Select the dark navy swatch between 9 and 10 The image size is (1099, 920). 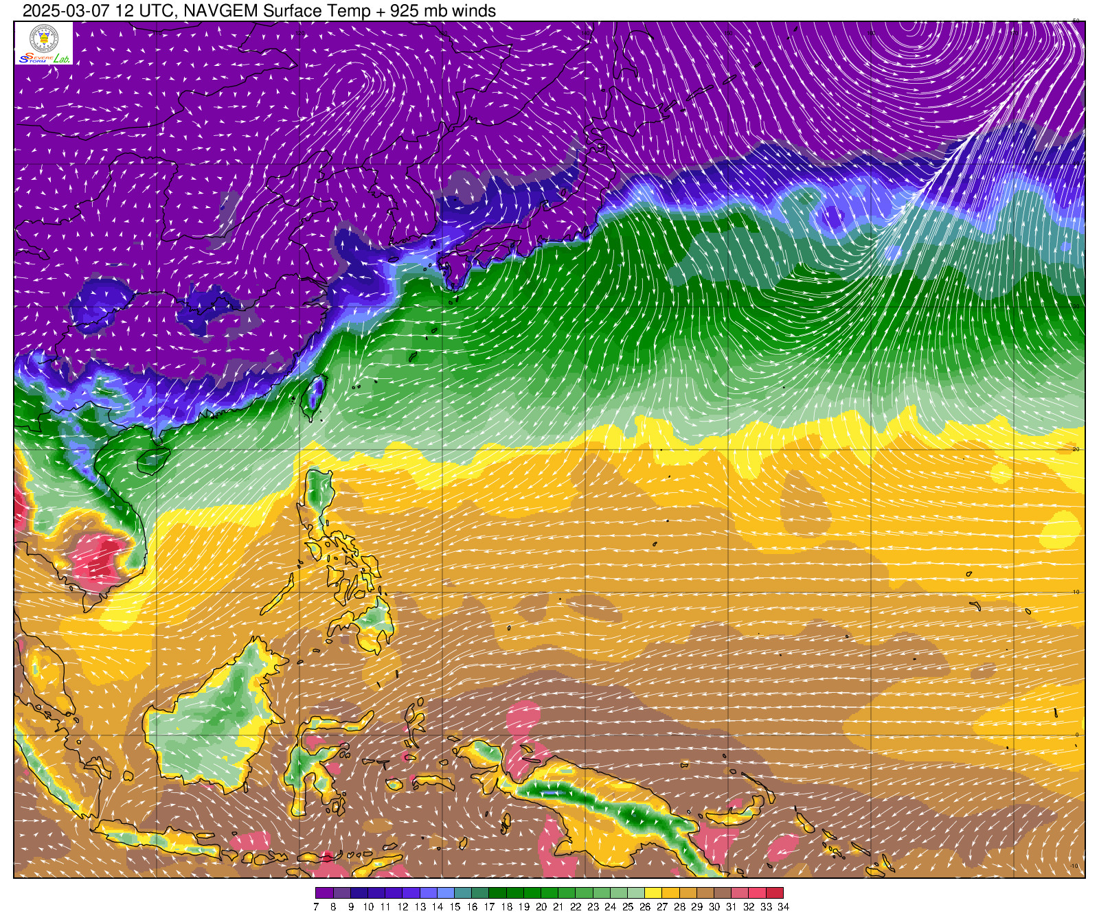point(359,893)
